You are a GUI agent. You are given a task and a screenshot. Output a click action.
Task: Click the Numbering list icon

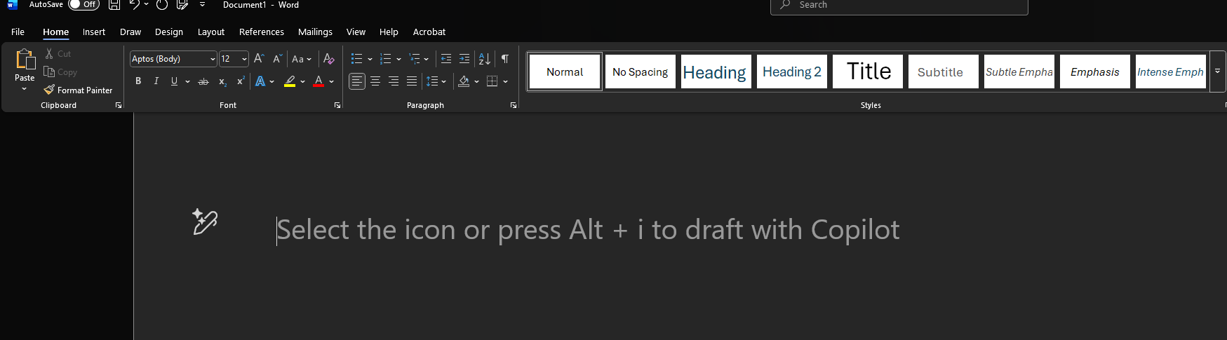385,59
